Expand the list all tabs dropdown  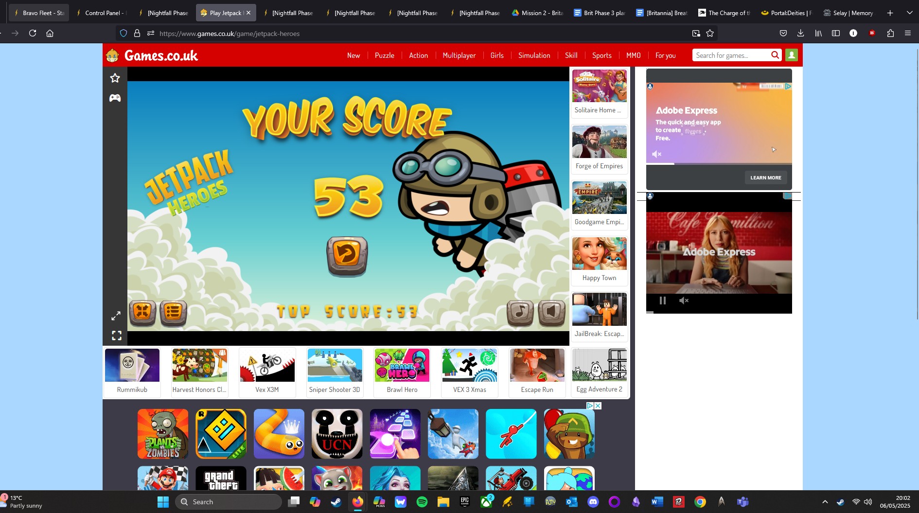(x=909, y=13)
